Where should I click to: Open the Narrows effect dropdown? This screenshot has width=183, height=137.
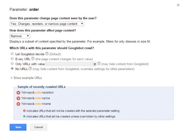(20, 36)
